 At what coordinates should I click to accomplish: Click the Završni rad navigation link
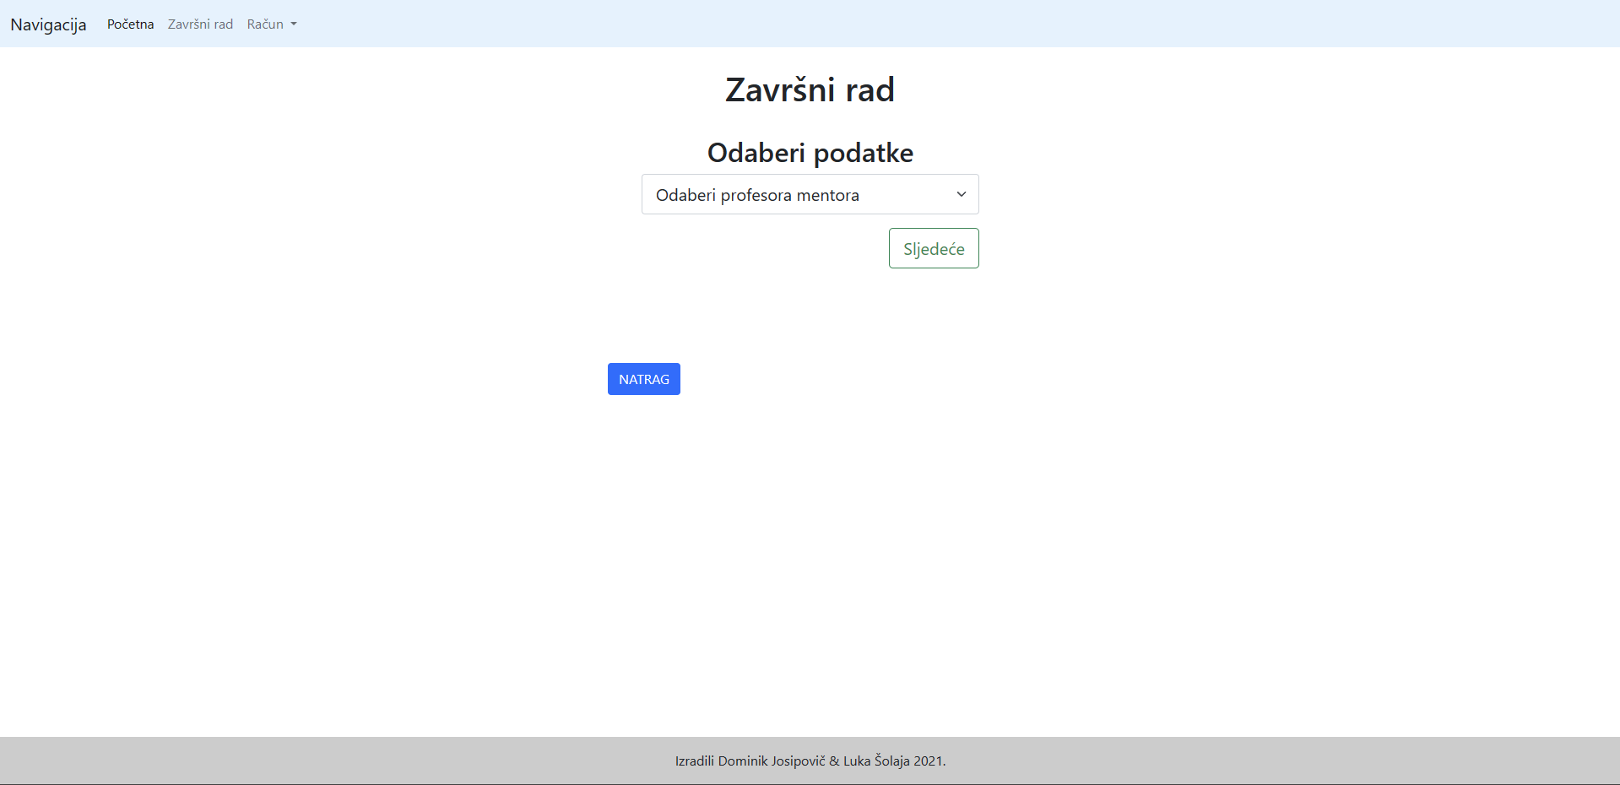(x=200, y=24)
